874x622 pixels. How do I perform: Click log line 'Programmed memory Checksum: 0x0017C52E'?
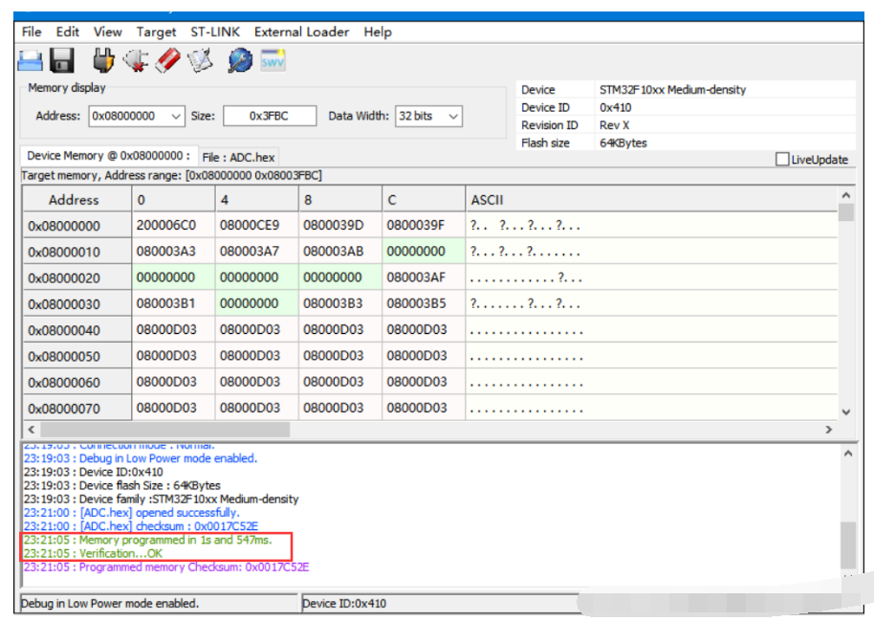pyautogui.click(x=166, y=567)
